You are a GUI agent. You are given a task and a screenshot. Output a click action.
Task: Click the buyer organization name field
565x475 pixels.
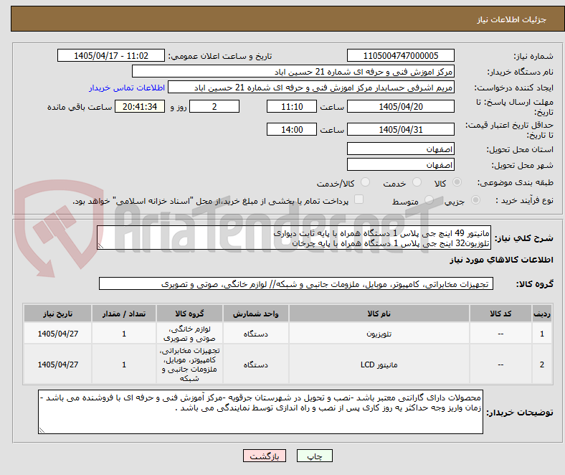point(293,72)
